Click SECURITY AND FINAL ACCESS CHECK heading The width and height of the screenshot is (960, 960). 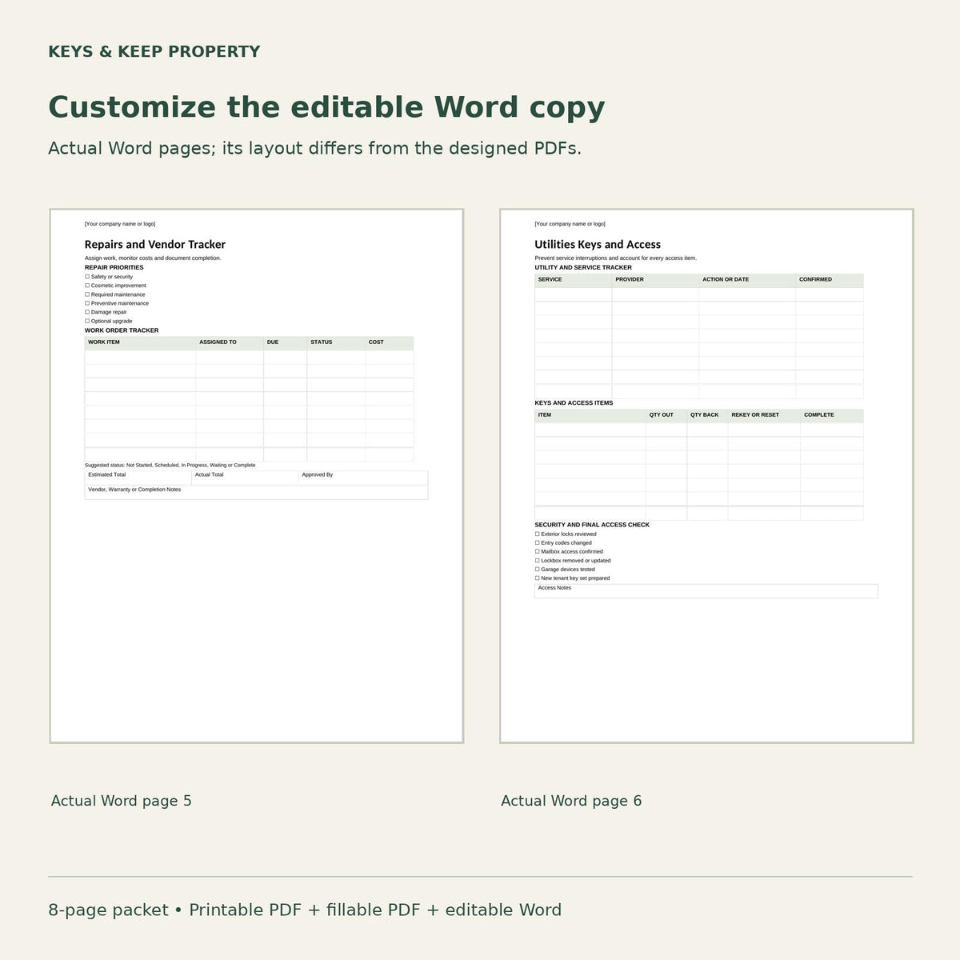[x=592, y=525]
